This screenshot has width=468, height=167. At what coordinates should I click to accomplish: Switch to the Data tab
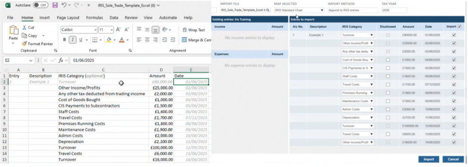[114, 18]
